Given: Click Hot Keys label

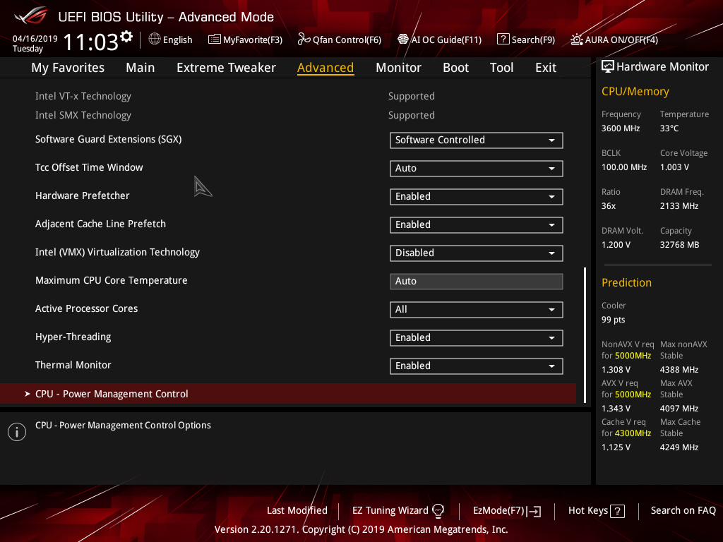Looking at the screenshot, I should click(x=588, y=511).
